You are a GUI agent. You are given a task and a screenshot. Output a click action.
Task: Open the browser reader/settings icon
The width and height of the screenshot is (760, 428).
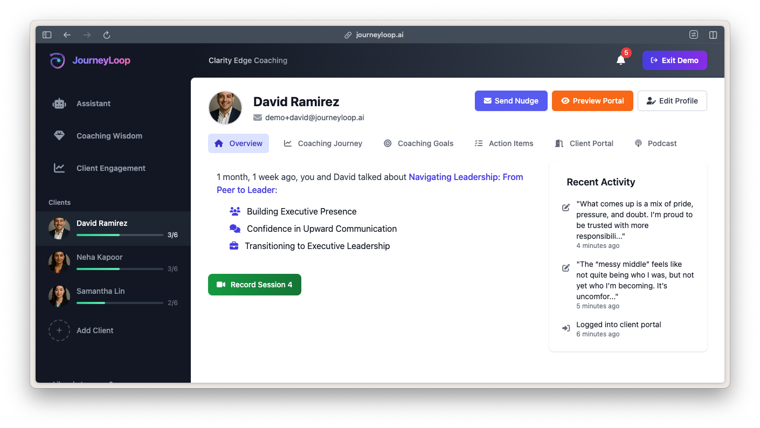coord(694,34)
